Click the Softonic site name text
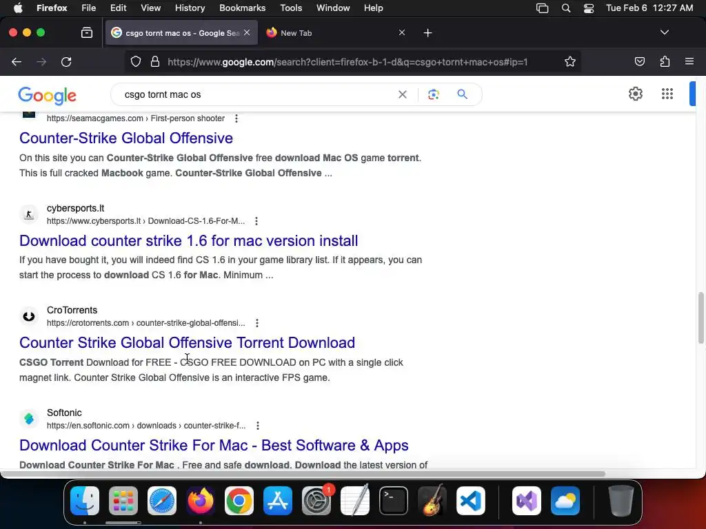706x529 pixels. [64, 413]
